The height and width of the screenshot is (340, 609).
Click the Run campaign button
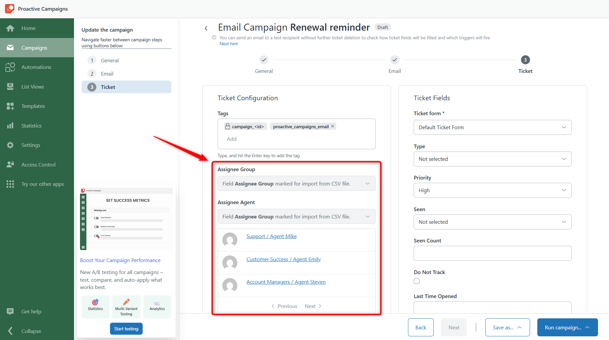click(x=567, y=327)
